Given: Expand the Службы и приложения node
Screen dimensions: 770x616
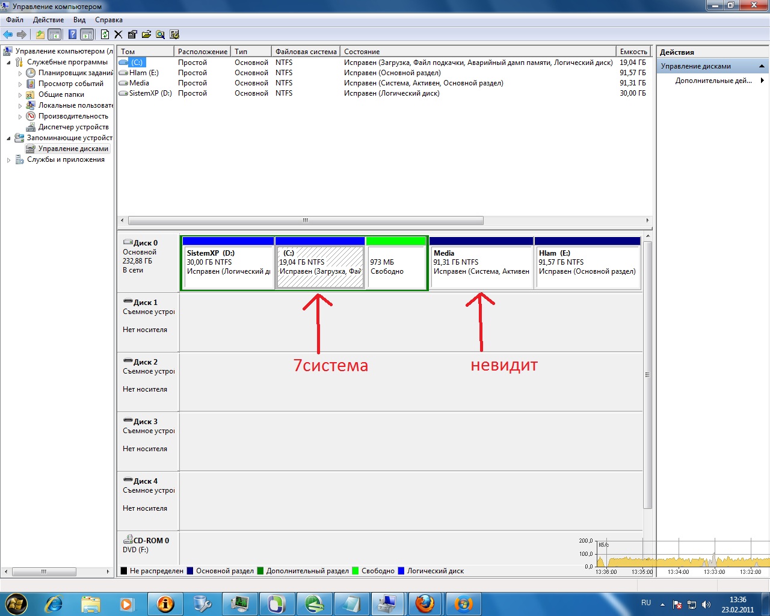Looking at the screenshot, I should [8, 160].
